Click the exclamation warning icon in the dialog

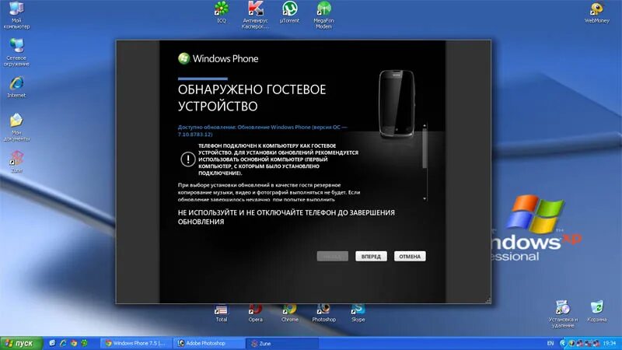187,159
